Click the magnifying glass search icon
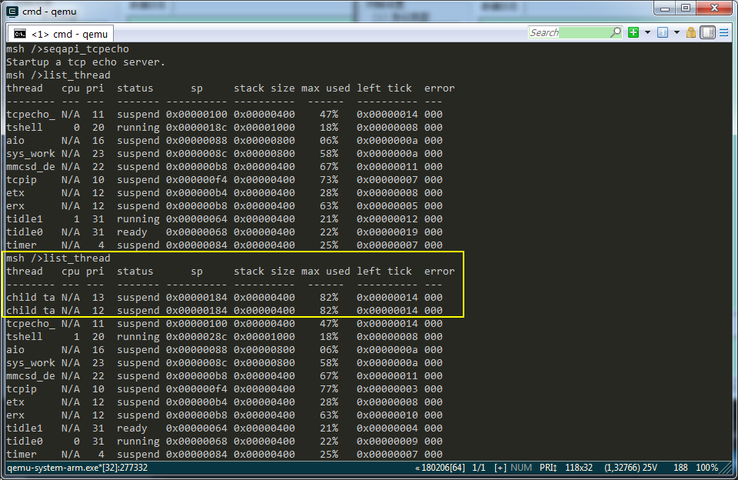 (617, 32)
